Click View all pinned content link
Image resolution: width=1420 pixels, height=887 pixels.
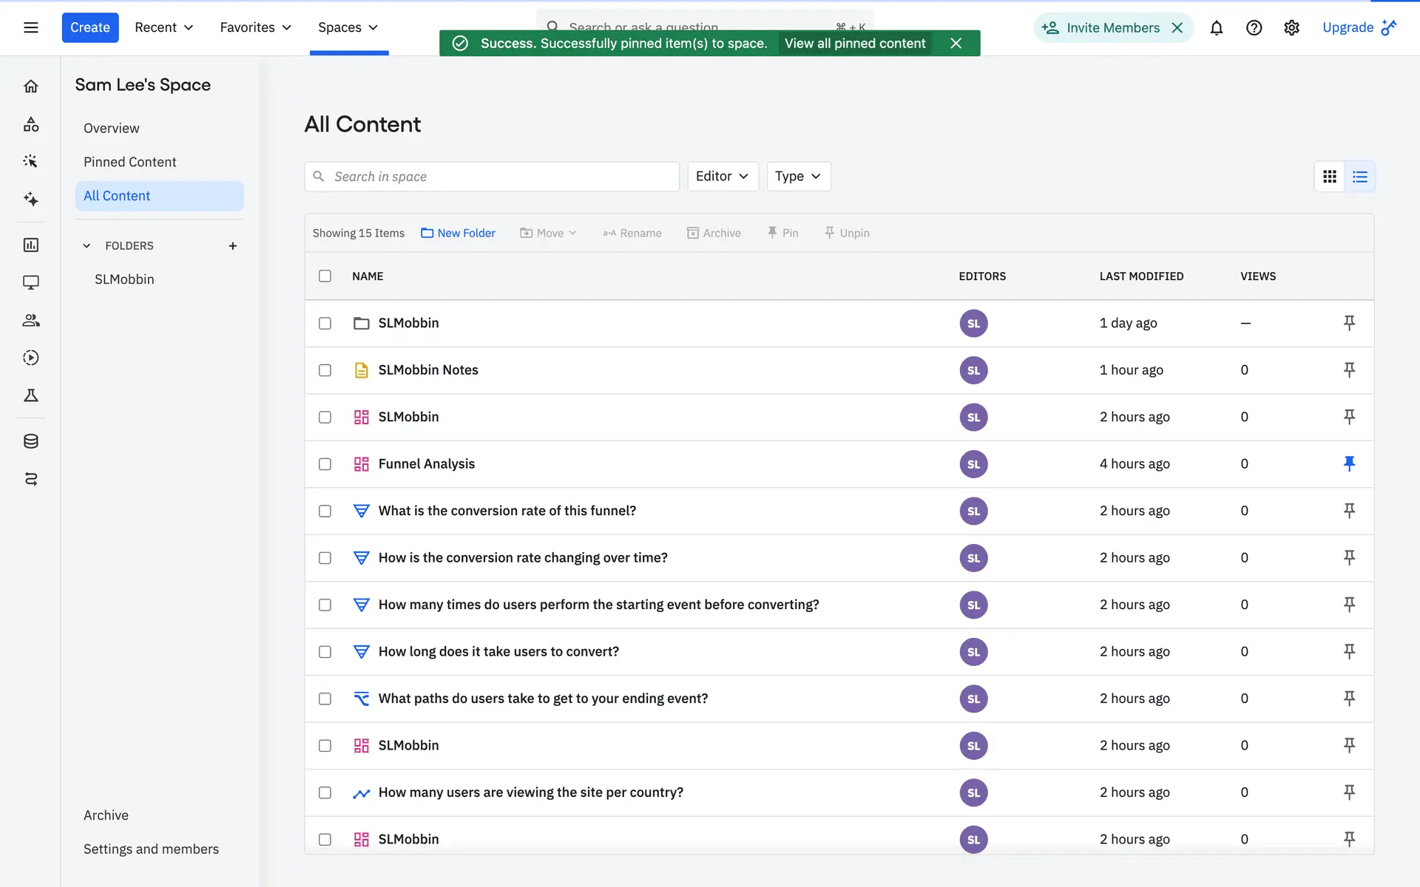(x=855, y=44)
